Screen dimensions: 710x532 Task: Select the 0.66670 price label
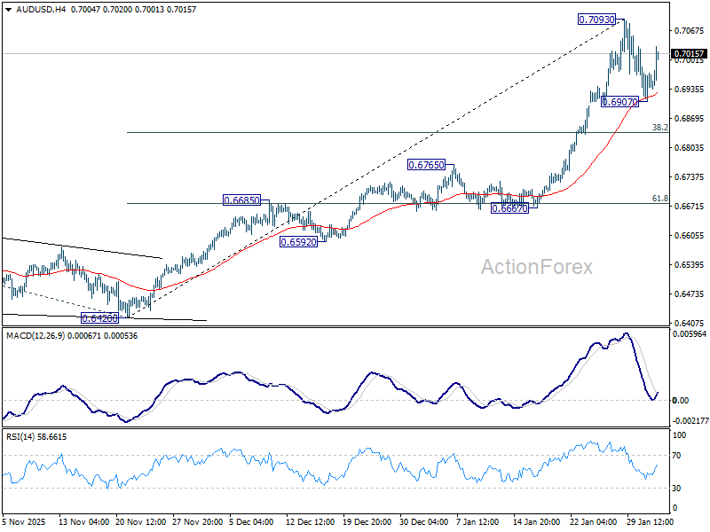509,208
